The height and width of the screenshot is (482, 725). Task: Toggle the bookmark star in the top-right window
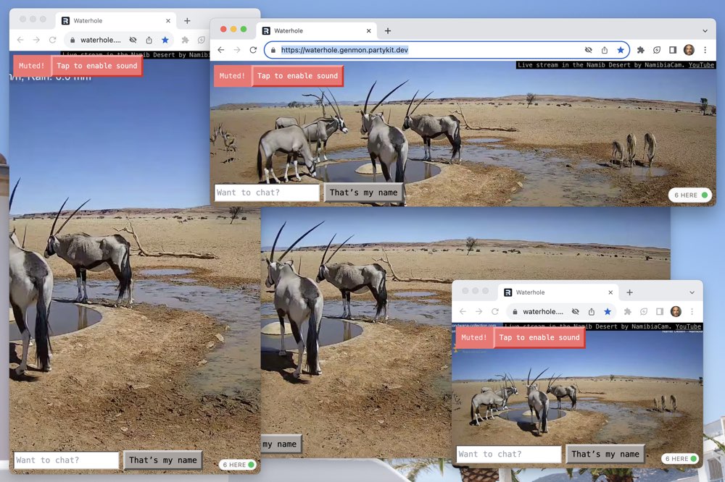coord(621,50)
